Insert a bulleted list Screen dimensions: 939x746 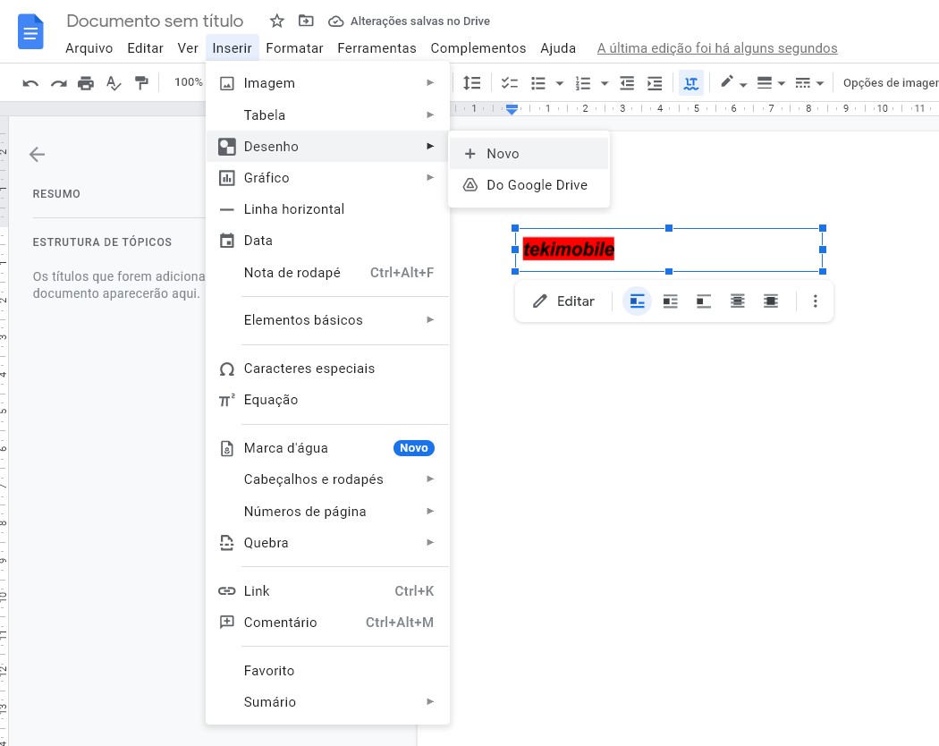coord(538,82)
